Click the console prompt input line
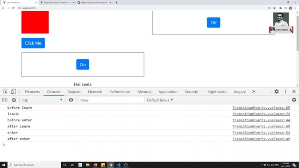The height and width of the screenshot is (168, 299). pyautogui.click(x=149, y=145)
